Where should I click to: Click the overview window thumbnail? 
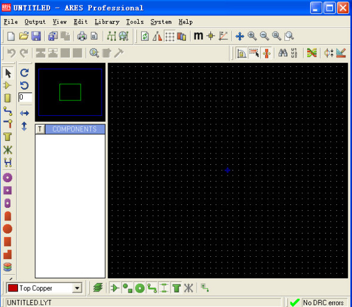click(70, 92)
